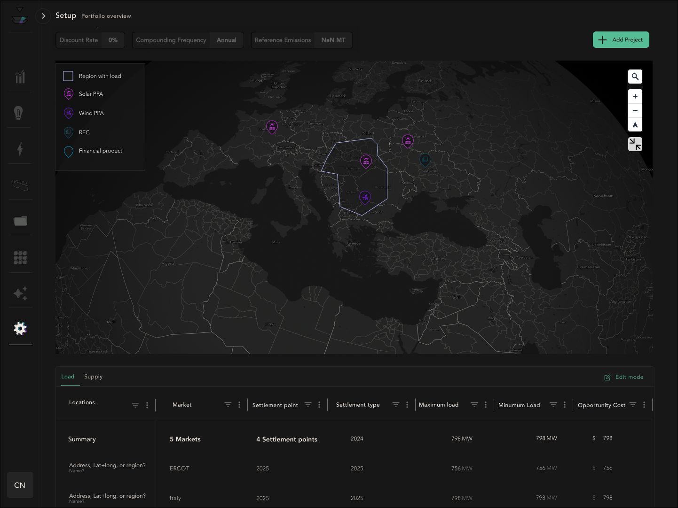Viewport: 678px width, 508px height.
Task: Filter the Settlement point column
Action: [x=308, y=405]
